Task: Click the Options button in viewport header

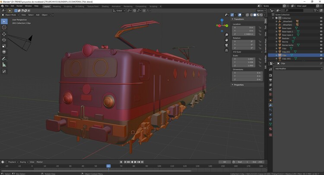Action: coord(260,10)
